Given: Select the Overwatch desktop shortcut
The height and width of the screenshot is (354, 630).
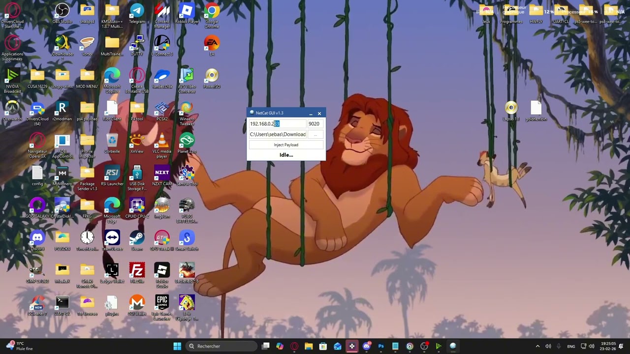Looking at the screenshot, I should 12,111.
